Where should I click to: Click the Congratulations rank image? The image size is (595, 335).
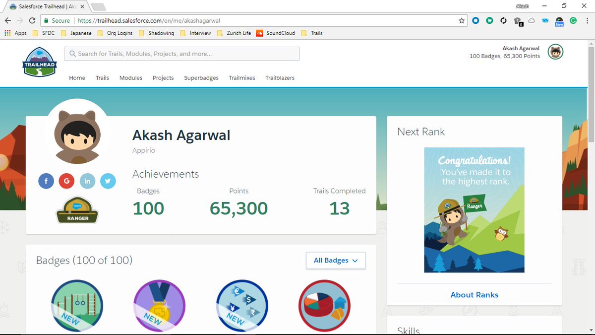pyautogui.click(x=475, y=210)
